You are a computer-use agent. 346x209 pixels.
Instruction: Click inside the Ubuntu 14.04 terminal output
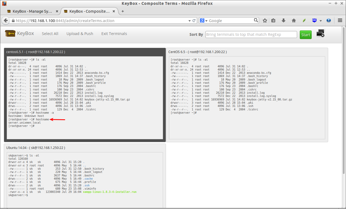coord(85,180)
